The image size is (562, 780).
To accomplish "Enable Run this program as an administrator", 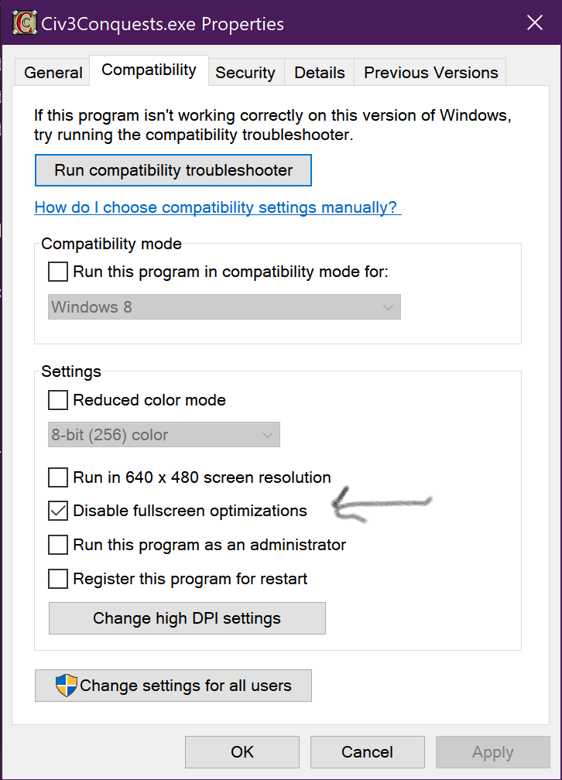I will coord(58,545).
